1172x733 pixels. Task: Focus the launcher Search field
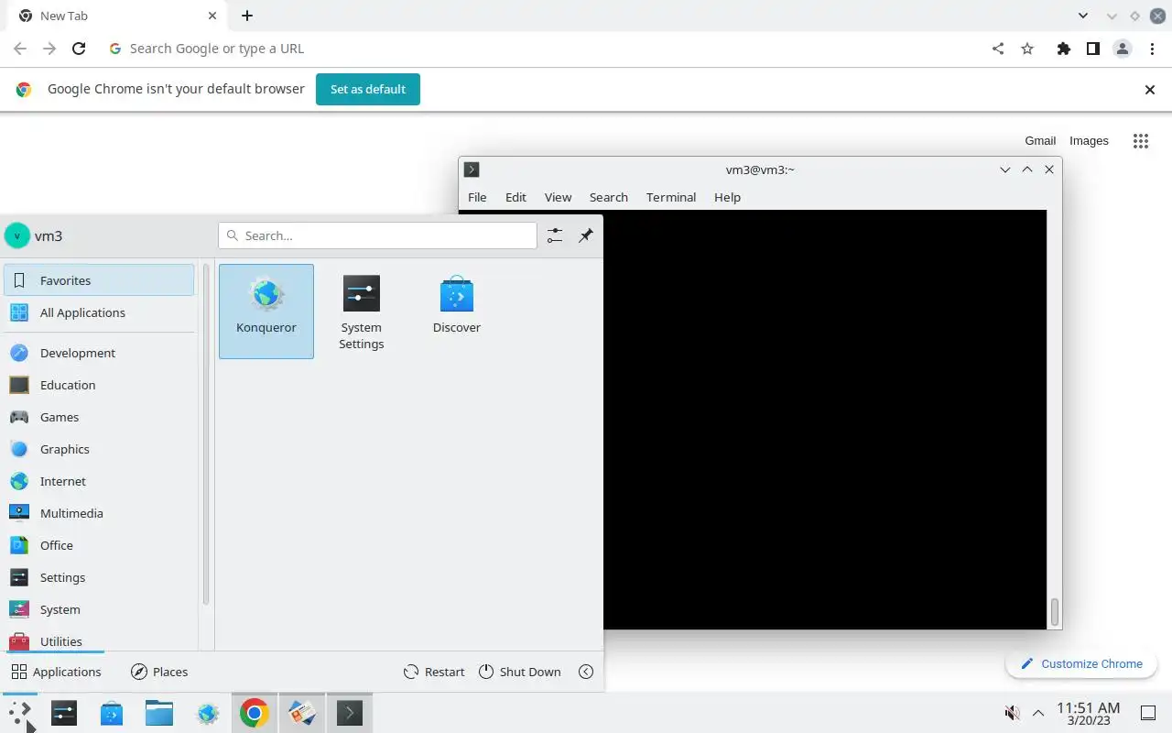pyautogui.click(x=377, y=235)
